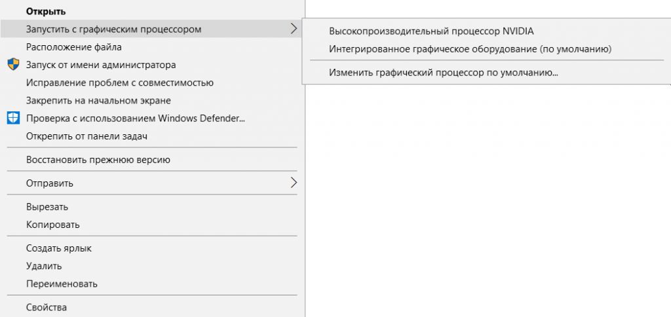This screenshot has width=671, height=317.
Task: Open "Изменить графический процессор по умолчанию..."
Action: tap(443, 73)
